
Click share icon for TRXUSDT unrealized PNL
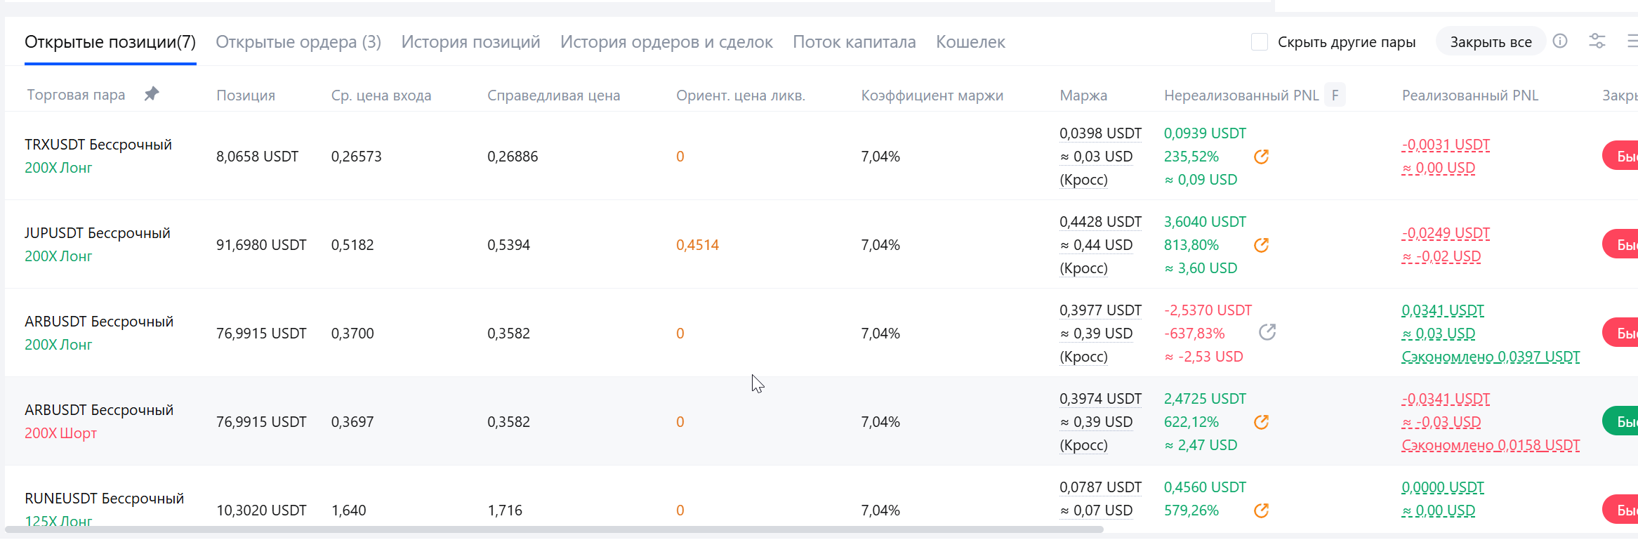pyautogui.click(x=1261, y=157)
